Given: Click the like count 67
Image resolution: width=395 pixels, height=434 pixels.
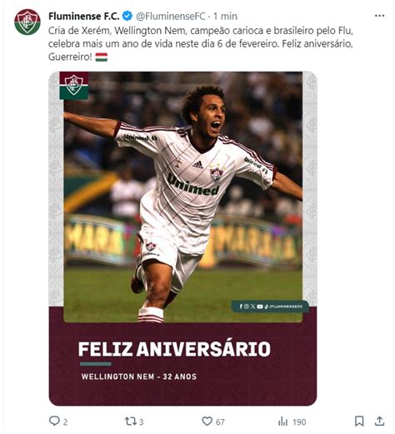Looking at the screenshot, I should tap(220, 422).
